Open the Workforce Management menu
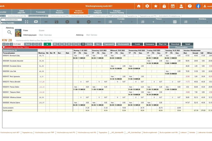 click(x=79, y=12)
